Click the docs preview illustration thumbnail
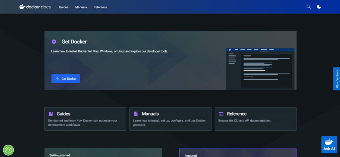 point(260,69)
